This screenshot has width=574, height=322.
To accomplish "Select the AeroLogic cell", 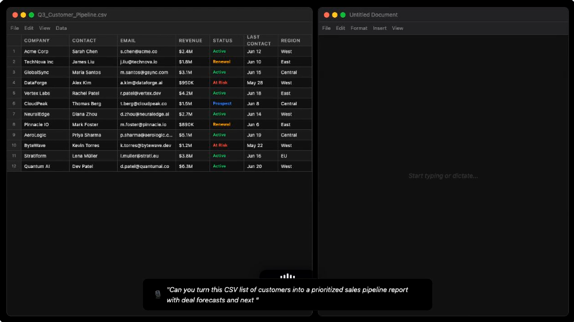I will (x=45, y=135).
